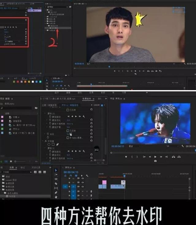Select the Slip tool
The image size is (196, 225).
(x=56, y=188)
